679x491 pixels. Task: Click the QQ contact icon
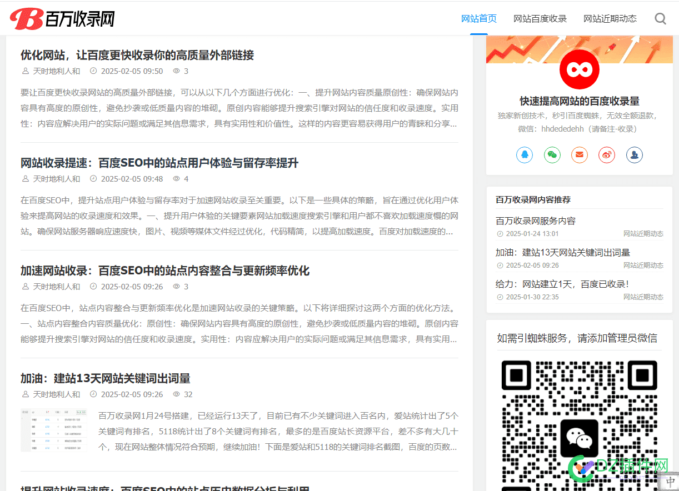point(524,154)
